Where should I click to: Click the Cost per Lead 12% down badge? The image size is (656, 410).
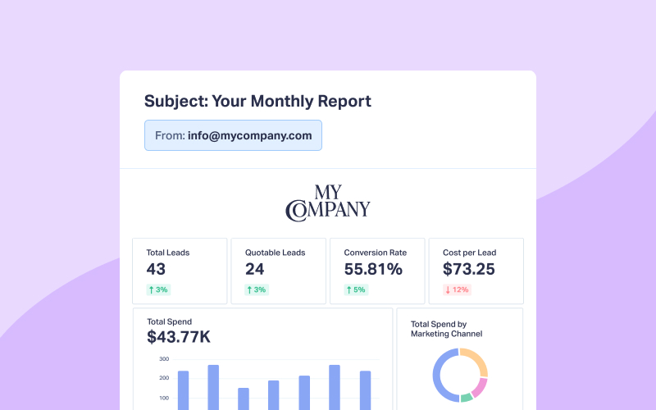pyautogui.click(x=457, y=289)
